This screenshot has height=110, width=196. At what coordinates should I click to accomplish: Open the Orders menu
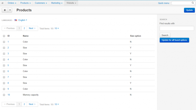point(12,3)
